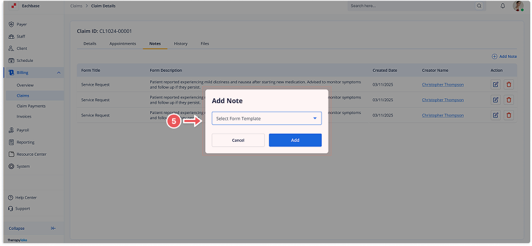Click the search magnifier icon
The width and height of the screenshot is (532, 246).
[479, 6]
